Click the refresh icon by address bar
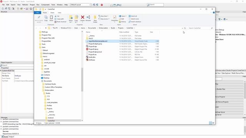The image size is (246, 138). pos(185,28)
